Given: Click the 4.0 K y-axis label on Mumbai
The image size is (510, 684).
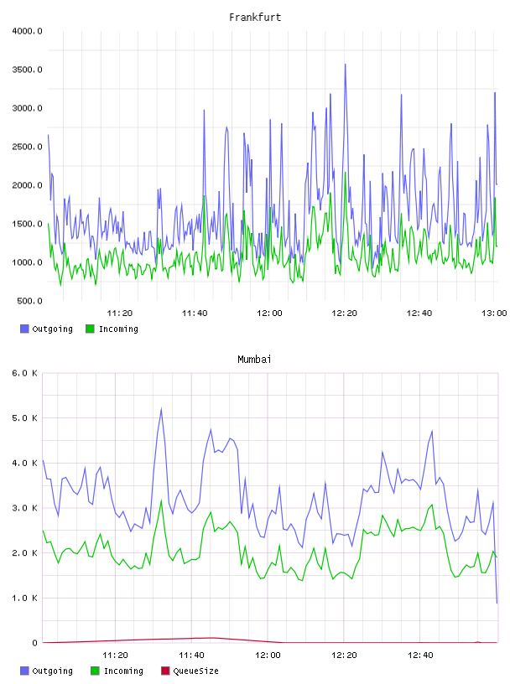Looking at the screenshot, I should tap(24, 463).
